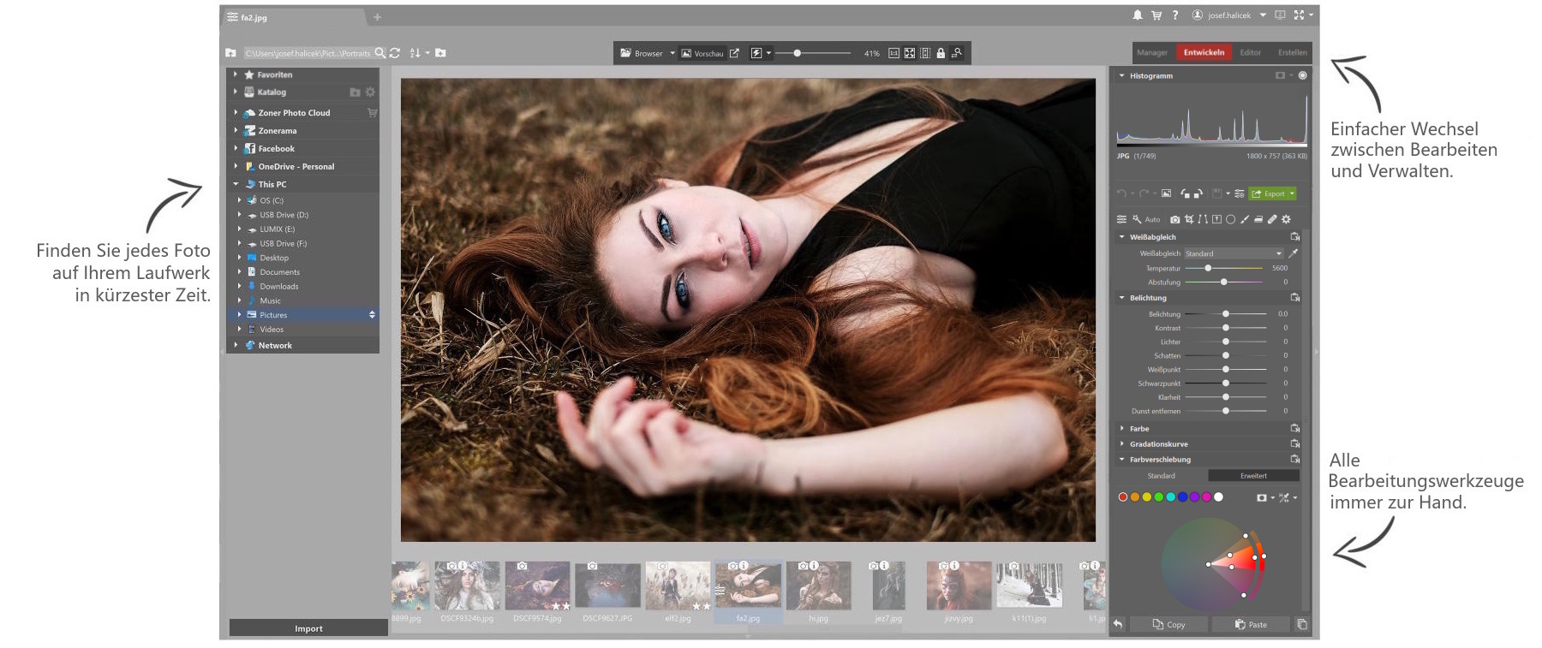
Task: Apply Auto enhancement magic wand
Action: (1146, 219)
